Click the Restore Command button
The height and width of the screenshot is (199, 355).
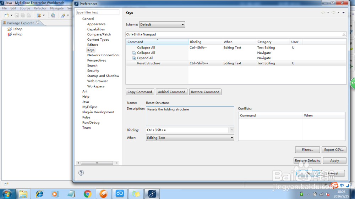tap(205, 92)
